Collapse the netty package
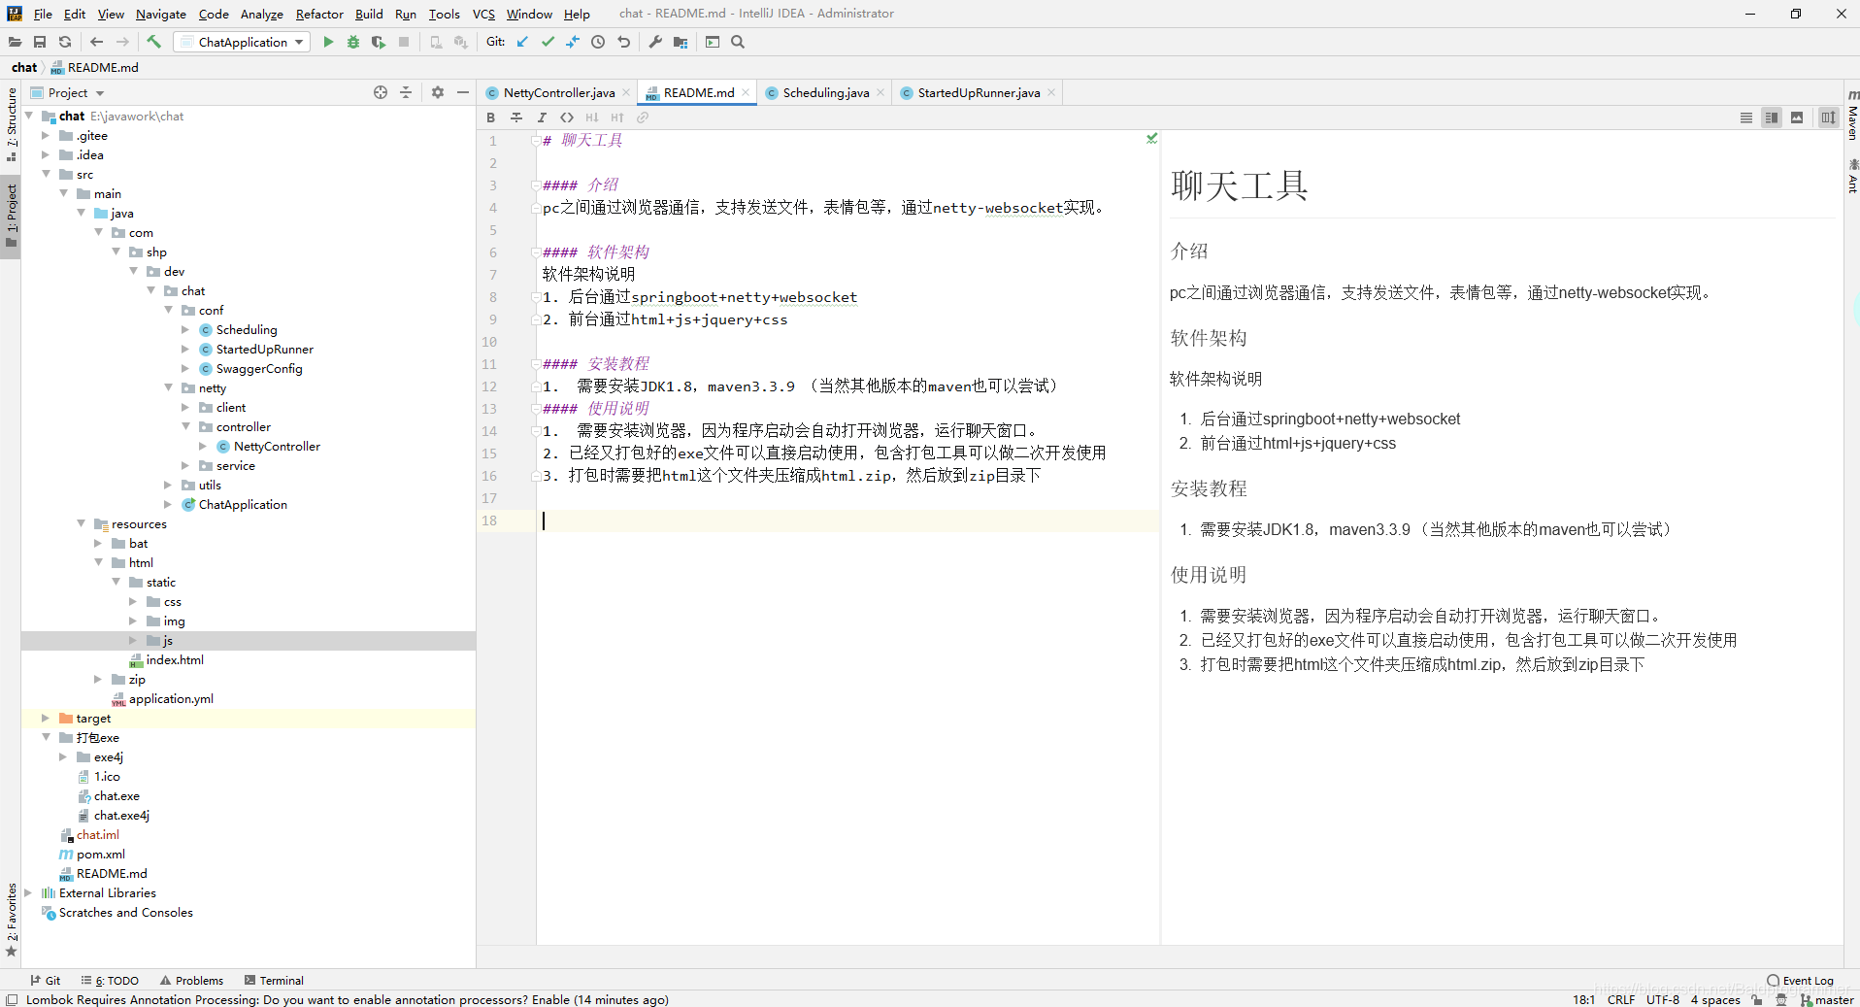The height and width of the screenshot is (1007, 1860). click(x=169, y=387)
